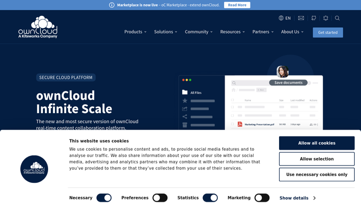Open the Community dropdown menu

199,32
